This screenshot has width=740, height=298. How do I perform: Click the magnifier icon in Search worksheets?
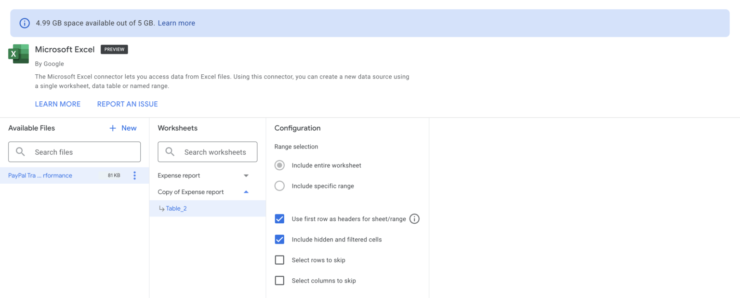coord(170,152)
